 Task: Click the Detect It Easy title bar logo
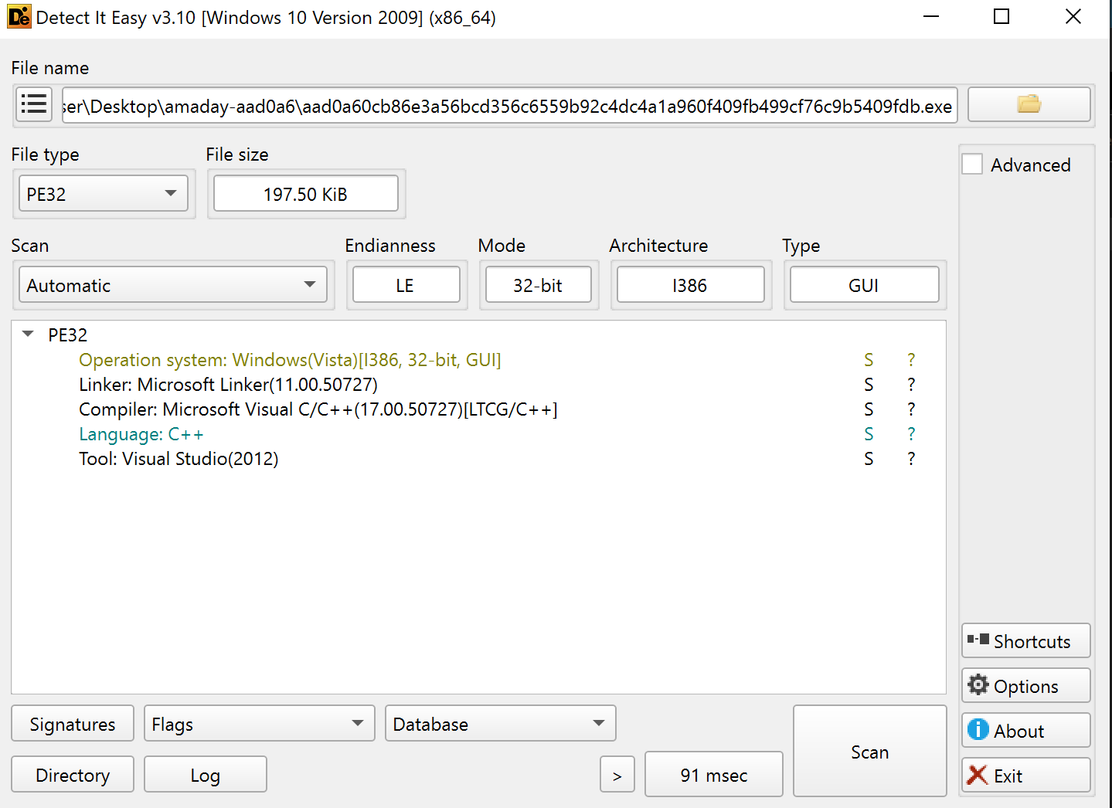pyautogui.click(x=19, y=17)
